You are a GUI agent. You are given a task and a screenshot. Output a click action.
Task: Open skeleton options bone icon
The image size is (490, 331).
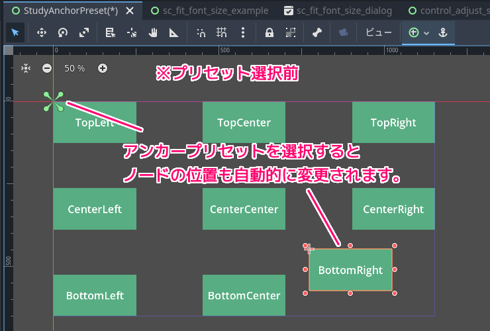click(x=317, y=32)
